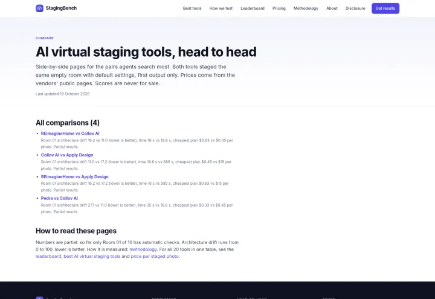
Task: Go to StagingBench home via brand name
Action: click(x=61, y=8)
